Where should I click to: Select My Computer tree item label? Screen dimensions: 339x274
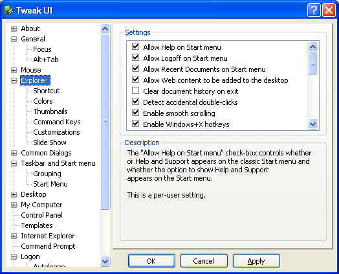[x=41, y=205]
